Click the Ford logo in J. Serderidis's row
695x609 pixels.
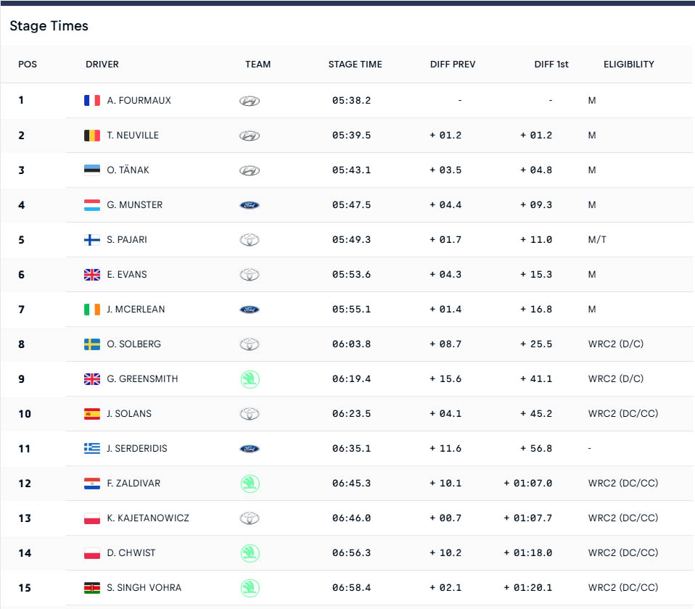250,449
